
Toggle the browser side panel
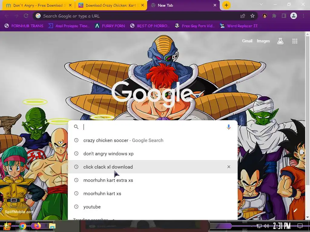click(284, 16)
